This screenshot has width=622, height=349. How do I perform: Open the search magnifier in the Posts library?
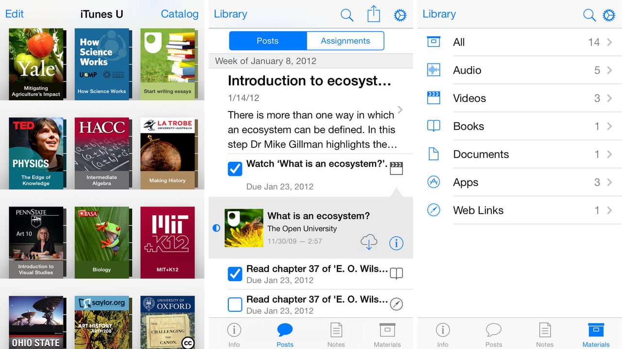coord(347,15)
